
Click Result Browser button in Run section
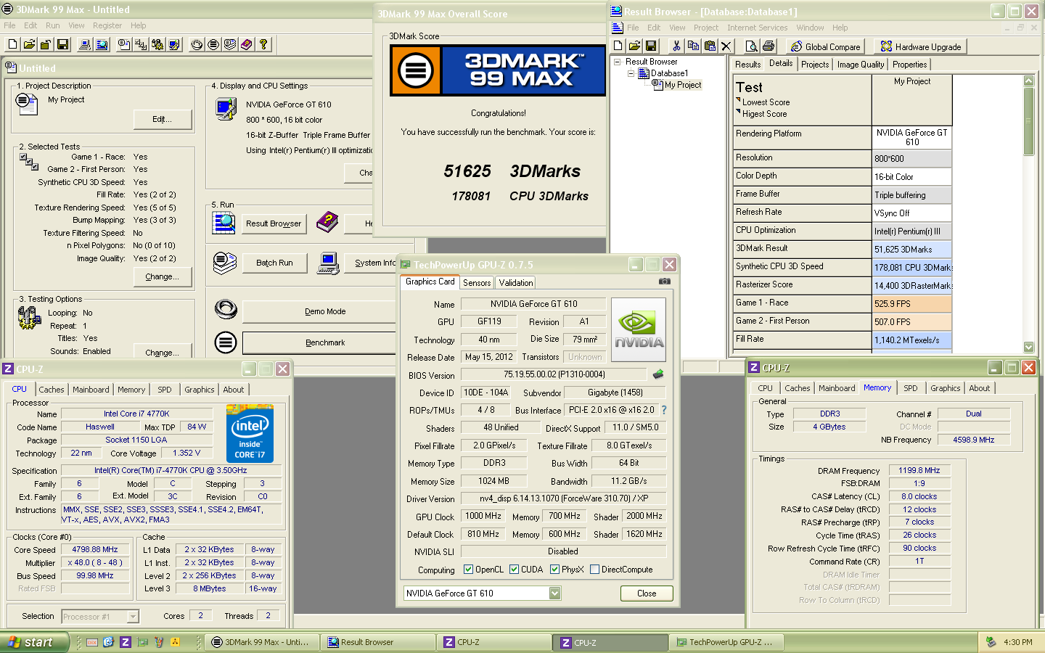click(x=274, y=223)
